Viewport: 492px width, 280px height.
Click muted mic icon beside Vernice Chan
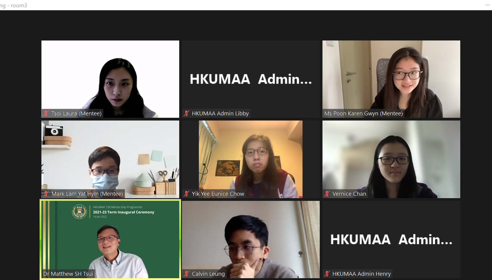coord(327,194)
